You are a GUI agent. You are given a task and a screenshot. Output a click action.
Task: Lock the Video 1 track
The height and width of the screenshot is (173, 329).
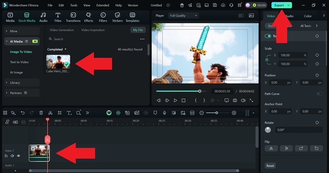(6, 156)
